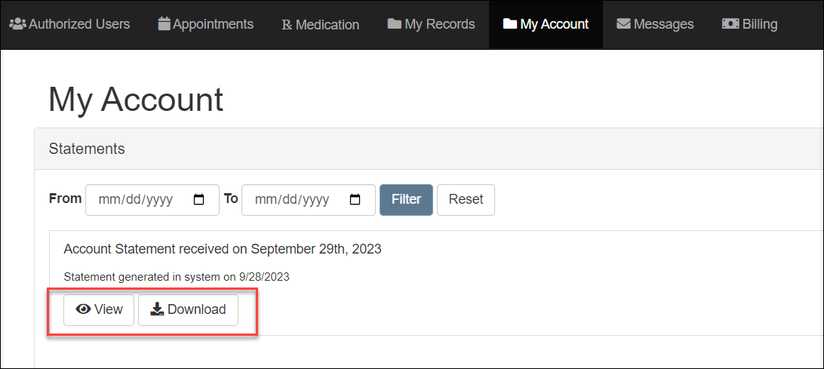Click the download arrow icon
Image resolution: width=824 pixels, height=369 pixels.
(157, 309)
